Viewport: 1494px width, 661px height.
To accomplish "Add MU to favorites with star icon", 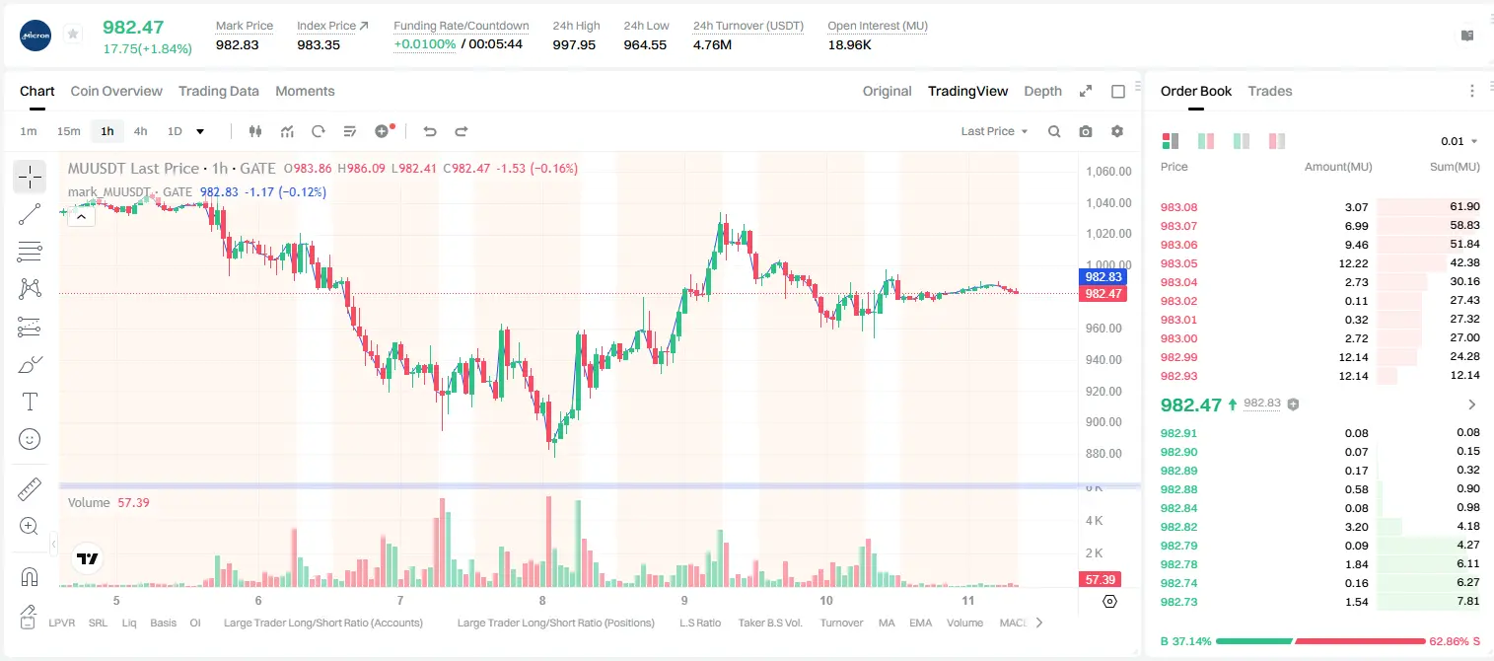I will [73, 35].
